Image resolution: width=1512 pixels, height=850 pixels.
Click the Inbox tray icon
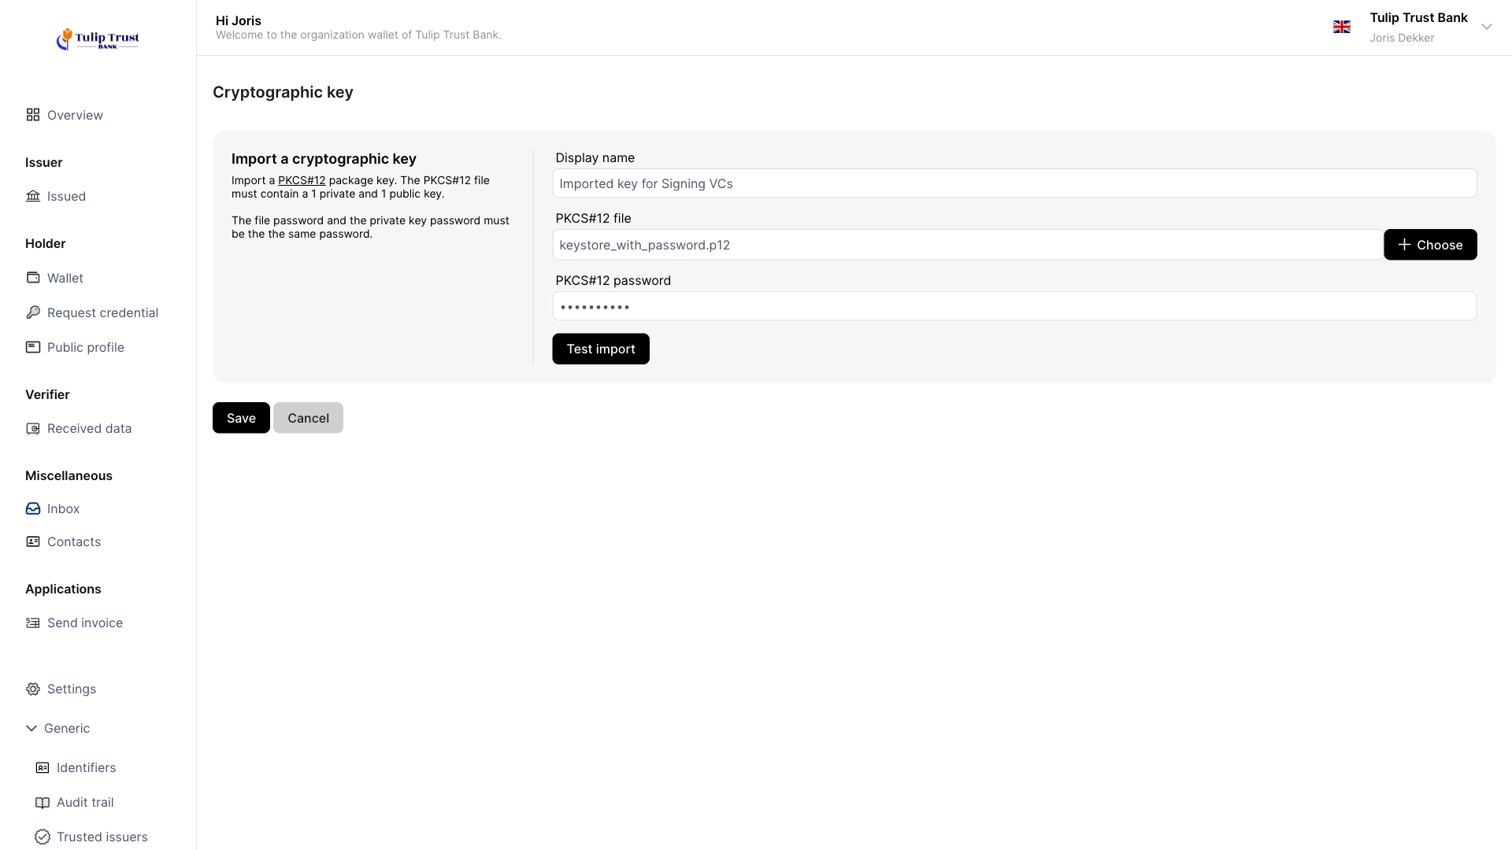coord(32,508)
